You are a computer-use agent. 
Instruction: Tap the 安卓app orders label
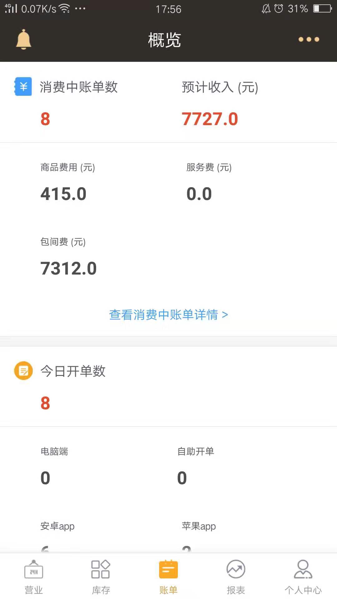coord(57,526)
